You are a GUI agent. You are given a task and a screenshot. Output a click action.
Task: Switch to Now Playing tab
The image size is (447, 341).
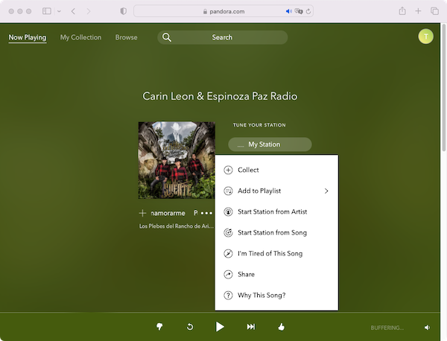[28, 37]
